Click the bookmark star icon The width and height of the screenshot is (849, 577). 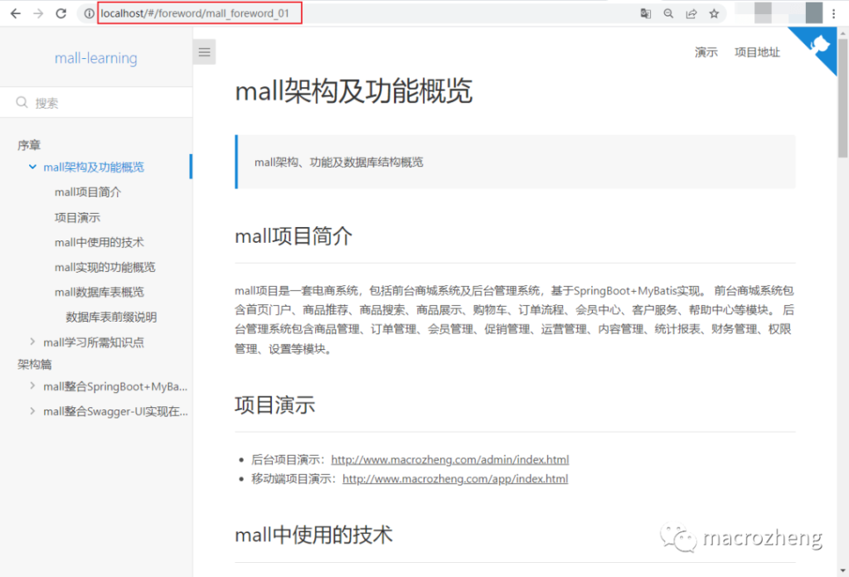(714, 13)
